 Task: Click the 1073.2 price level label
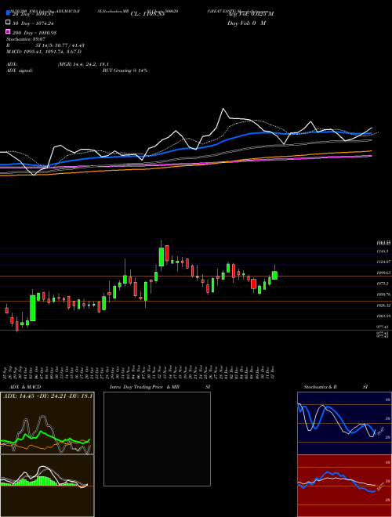pos(383,284)
